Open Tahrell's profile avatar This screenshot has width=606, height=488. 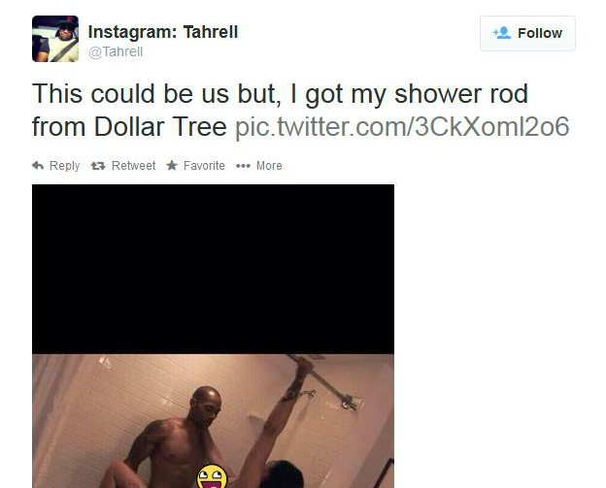[55, 39]
